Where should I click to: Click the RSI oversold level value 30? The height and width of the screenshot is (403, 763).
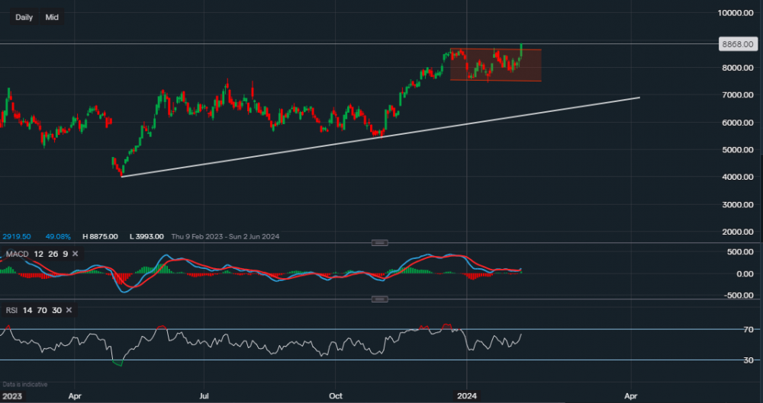55,310
